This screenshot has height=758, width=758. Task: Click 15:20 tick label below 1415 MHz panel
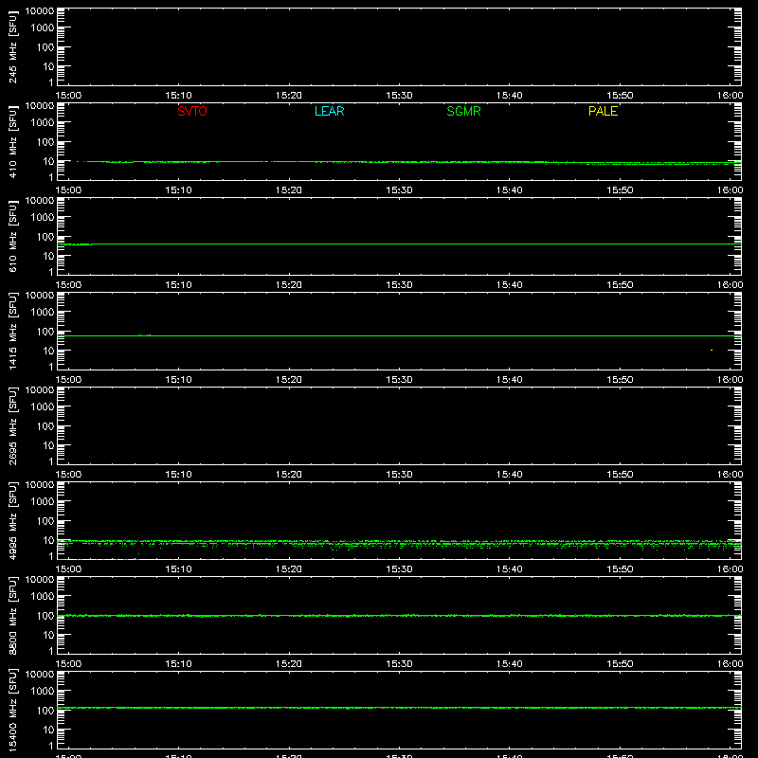coord(289,380)
